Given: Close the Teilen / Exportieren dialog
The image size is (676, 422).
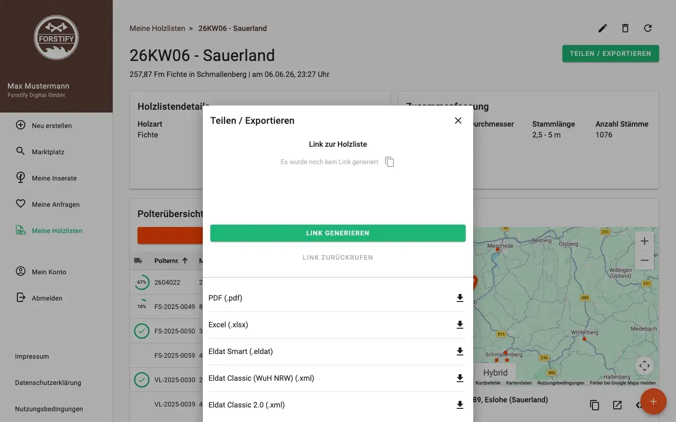Looking at the screenshot, I should pyautogui.click(x=458, y=121).
